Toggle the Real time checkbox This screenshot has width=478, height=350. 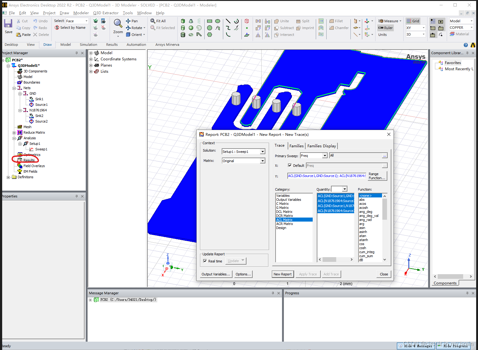[205, 261]
